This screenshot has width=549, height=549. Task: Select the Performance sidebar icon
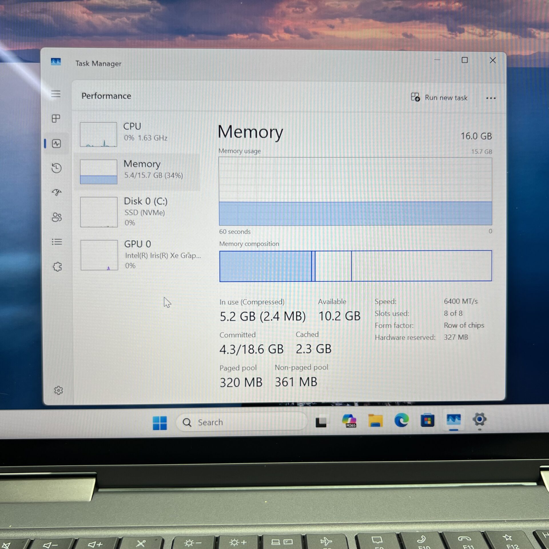(x=57, y=143)
